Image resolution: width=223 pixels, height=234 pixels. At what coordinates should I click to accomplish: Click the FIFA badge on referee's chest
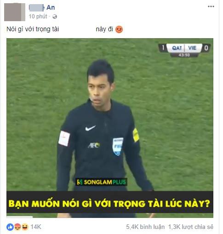[x=118, y=147]
